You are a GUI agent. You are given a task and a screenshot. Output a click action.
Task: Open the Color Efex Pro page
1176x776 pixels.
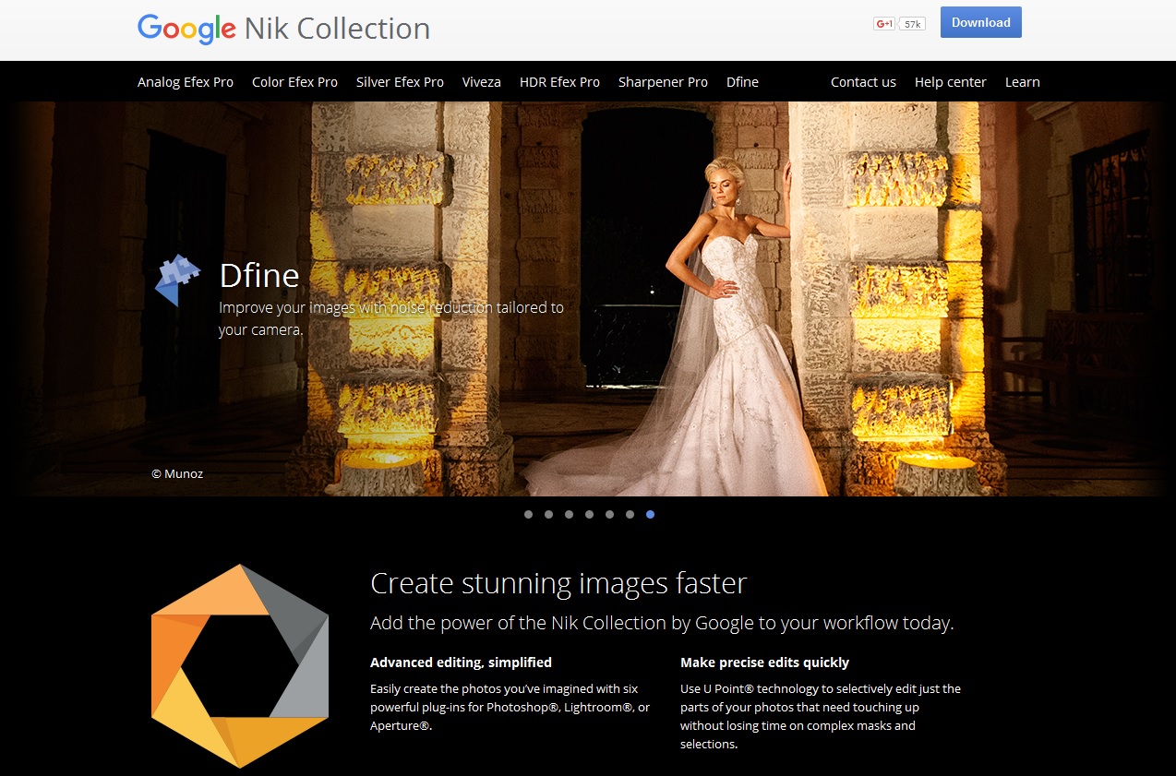294,82
